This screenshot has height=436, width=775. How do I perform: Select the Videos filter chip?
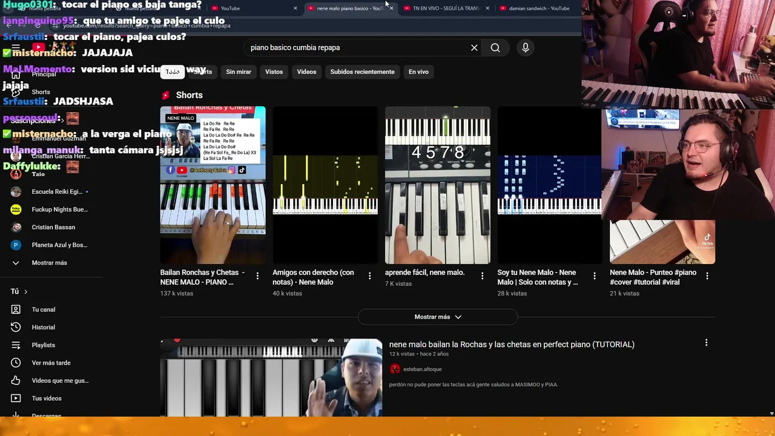point(306,72)
